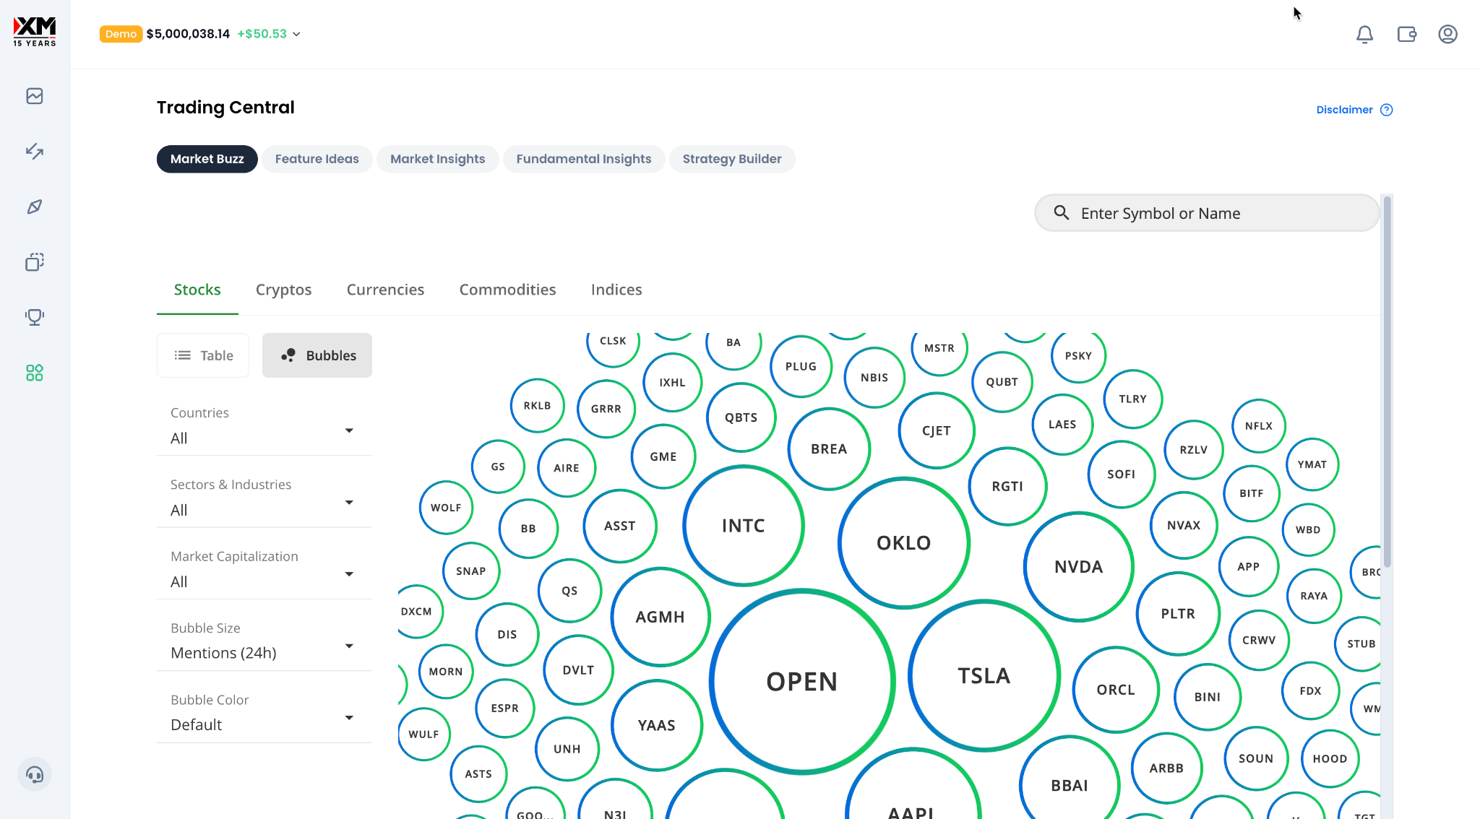Open the compass discover sidebar icon
Screen dimensions: 1480x819
coord(35,207)
